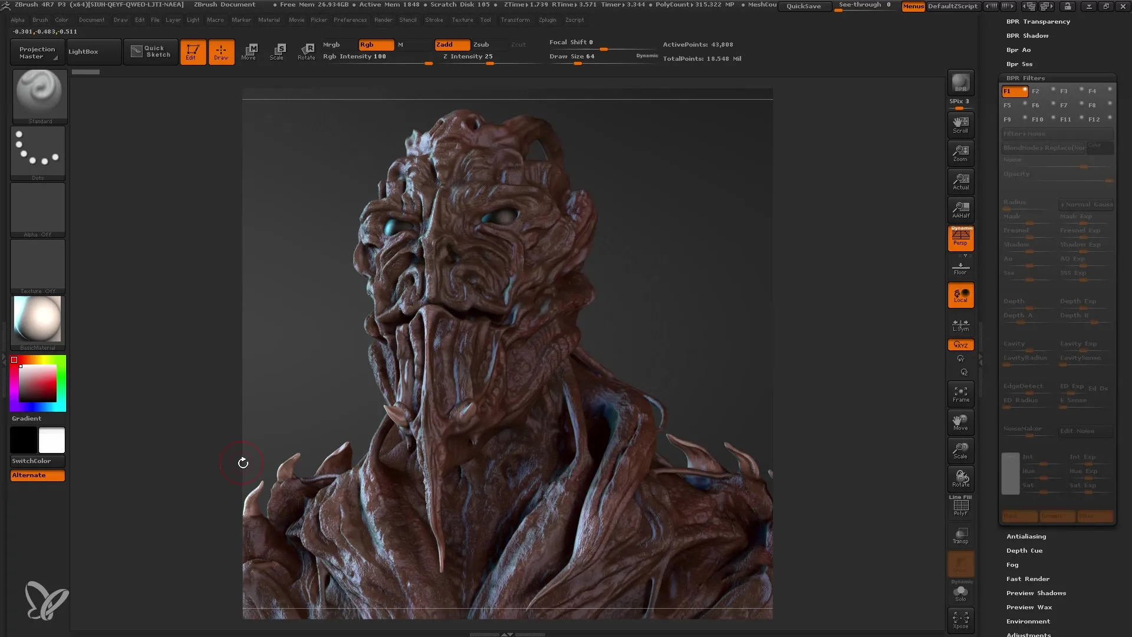Select the Edit tool button
1132x637 pixels.
192,51
